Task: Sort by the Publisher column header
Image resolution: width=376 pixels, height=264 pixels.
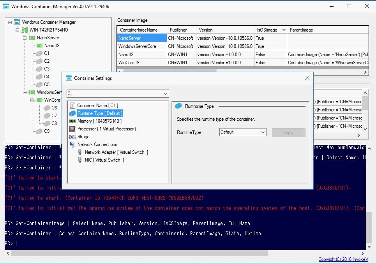Action: point(182,30)
